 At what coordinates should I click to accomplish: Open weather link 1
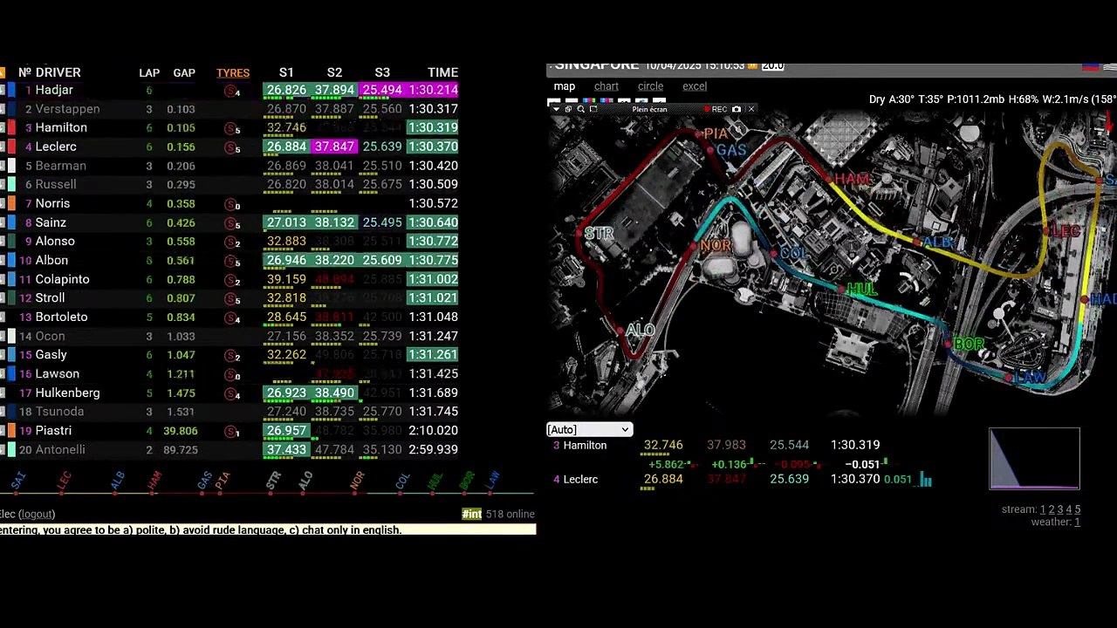[x=1078, y=522]
